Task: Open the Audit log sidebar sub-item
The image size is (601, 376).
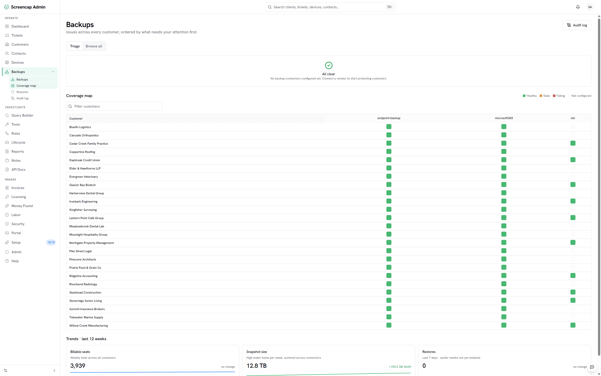Action: point(33,98)
